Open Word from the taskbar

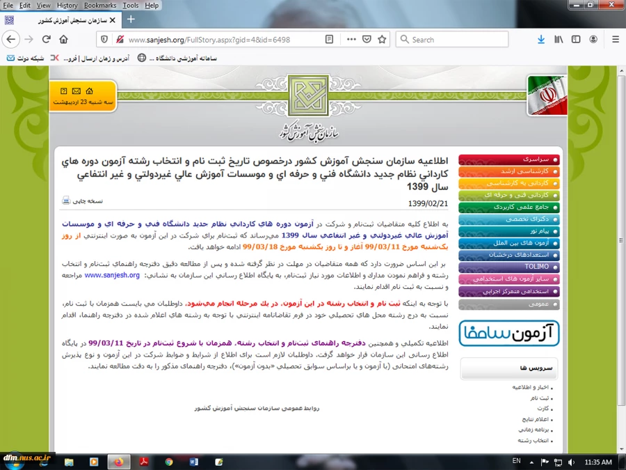(x=194, y=462)
